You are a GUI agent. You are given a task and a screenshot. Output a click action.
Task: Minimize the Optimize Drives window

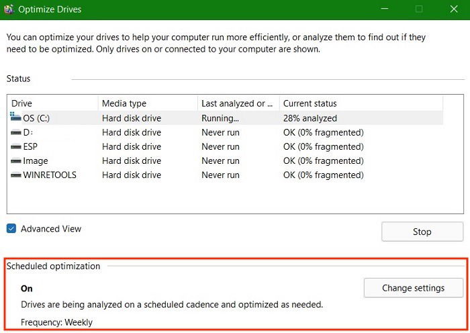click(385, 9)
